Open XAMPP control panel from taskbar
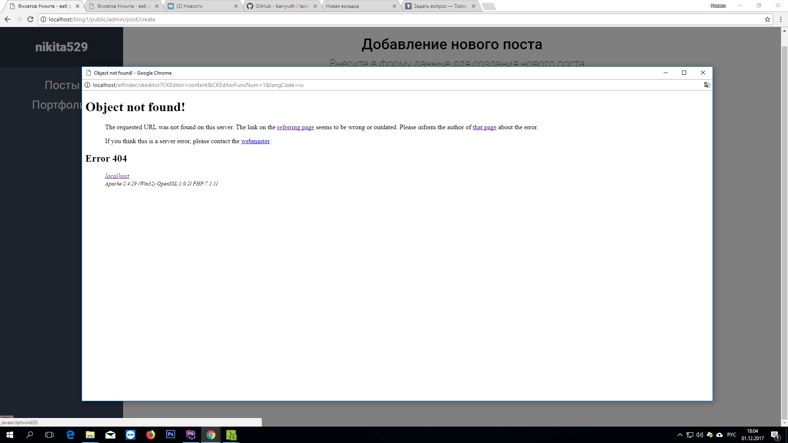Viewport: 788px width, 443px height. 231,435
